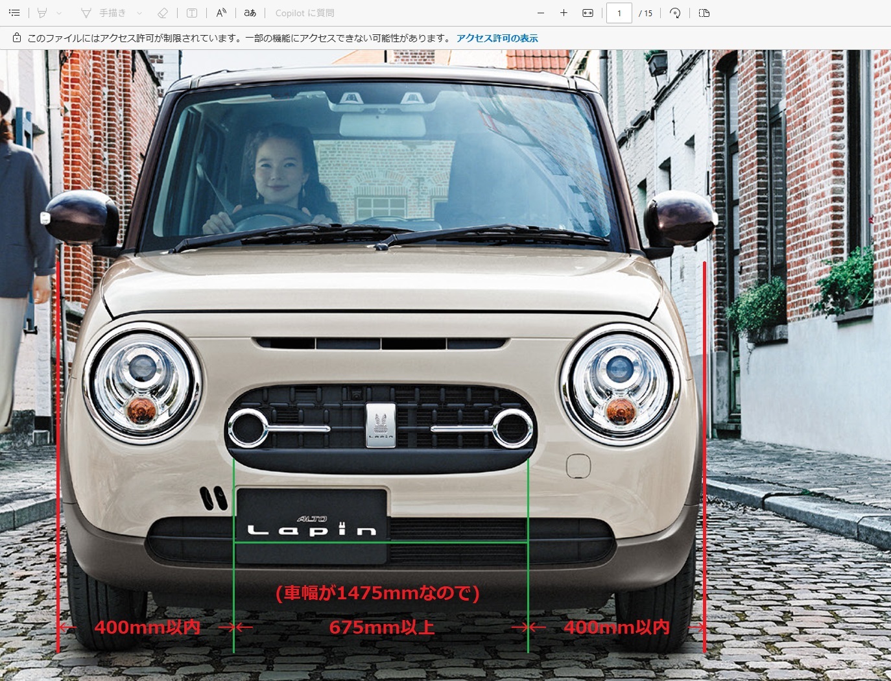891x681 pixels.
Task: Zoom in with the plus button
Action: (564, 13)
